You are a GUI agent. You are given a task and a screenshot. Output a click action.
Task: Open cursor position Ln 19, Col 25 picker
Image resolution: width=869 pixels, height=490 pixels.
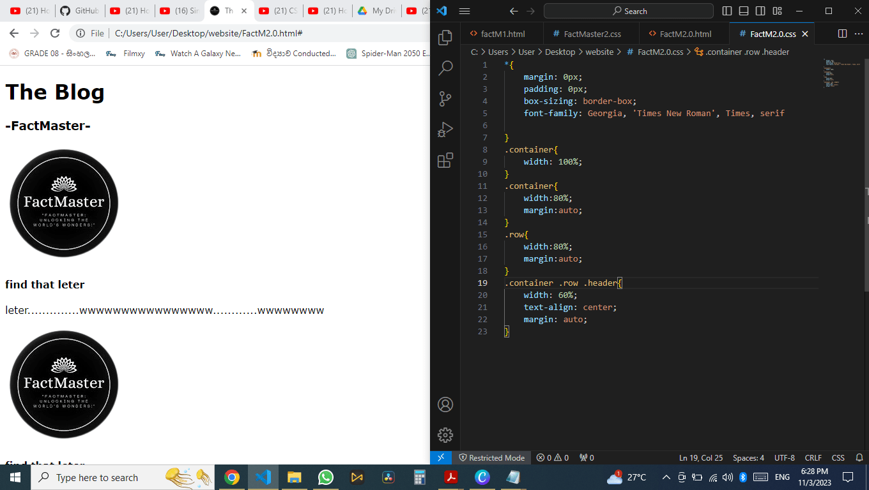click(x=701, y=457)
